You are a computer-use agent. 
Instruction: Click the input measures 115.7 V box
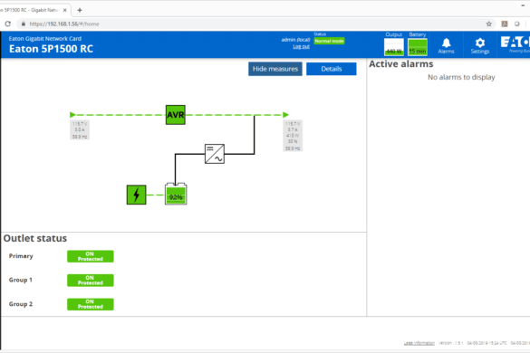tap(80, 130)
